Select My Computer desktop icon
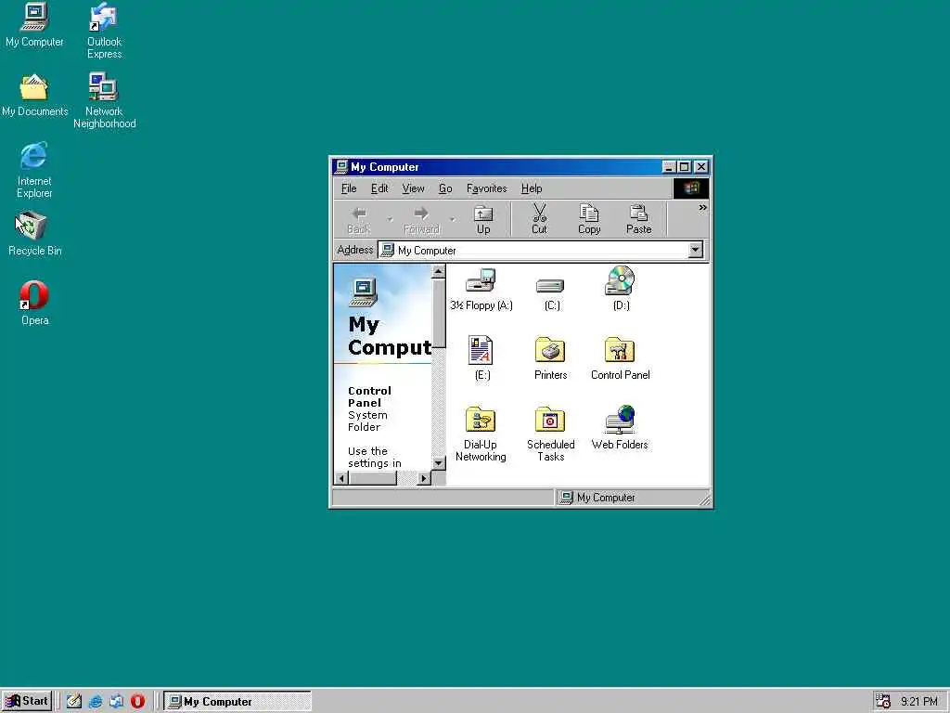 [x=34, y=25]
